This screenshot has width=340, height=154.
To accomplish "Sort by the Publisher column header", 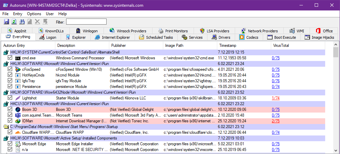I will 136,45.
